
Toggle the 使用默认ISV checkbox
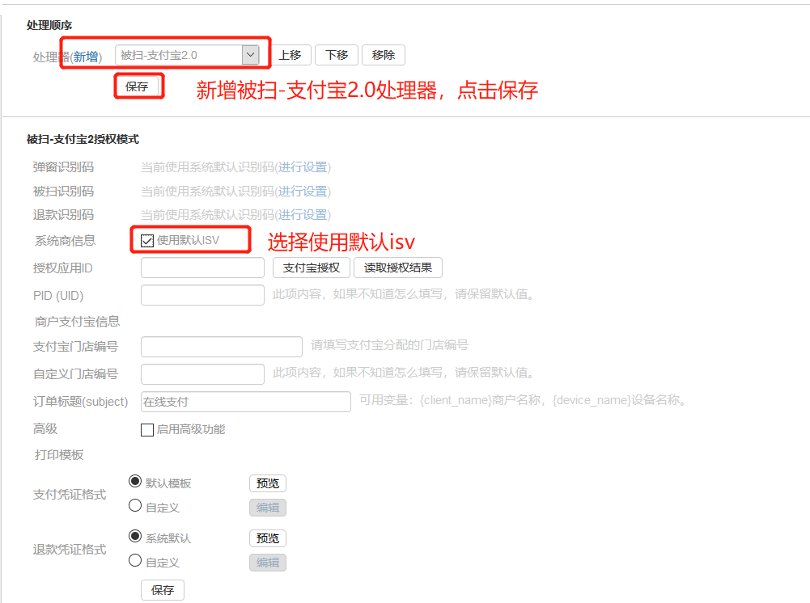click(147, 241)
